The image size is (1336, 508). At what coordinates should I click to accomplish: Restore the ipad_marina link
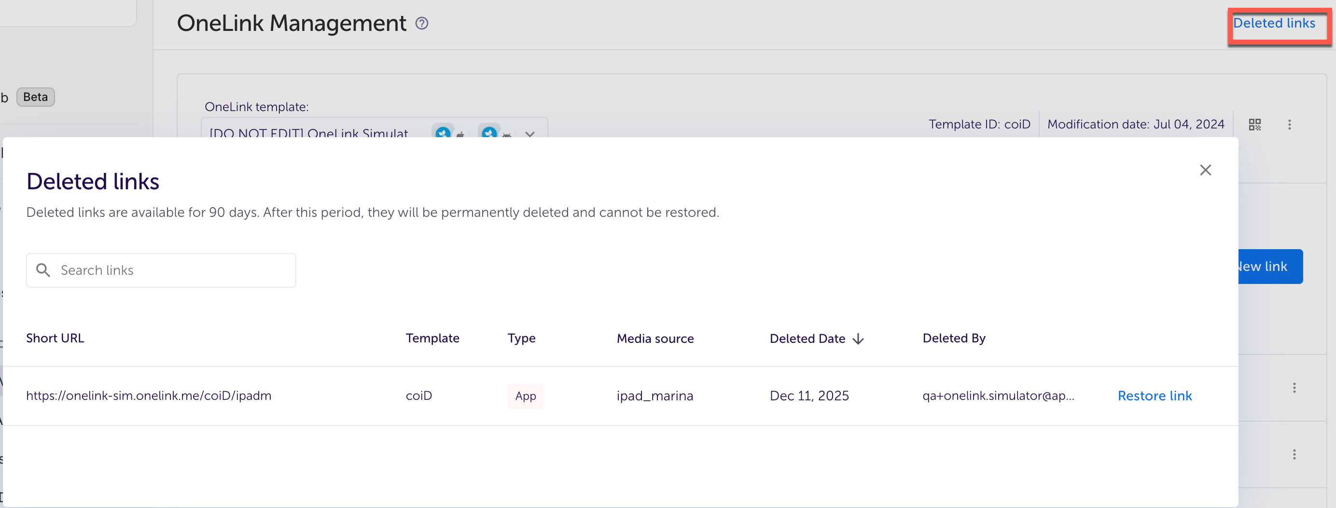click(x=1155, y=396)
